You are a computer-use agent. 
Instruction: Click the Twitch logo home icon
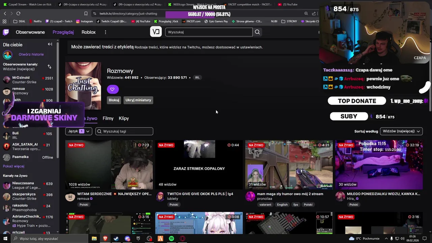6,32
